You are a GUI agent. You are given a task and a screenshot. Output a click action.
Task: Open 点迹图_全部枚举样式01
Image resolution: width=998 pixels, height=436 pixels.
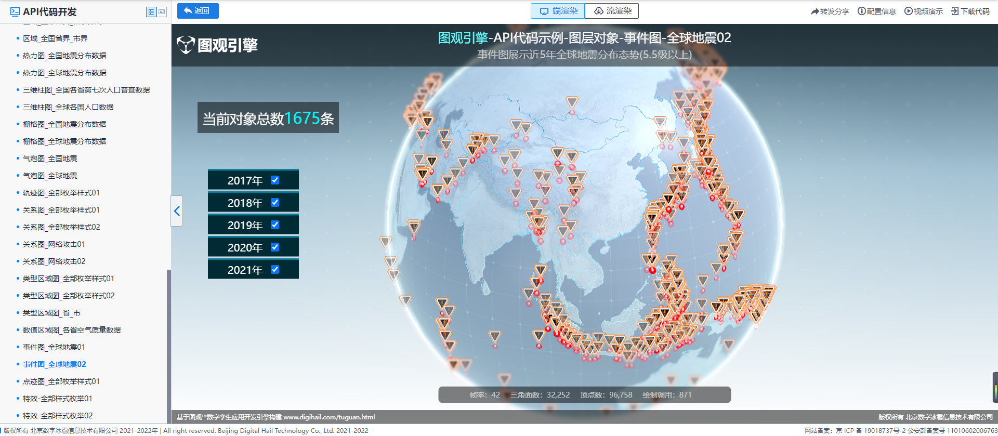click(x=61, y=381)
